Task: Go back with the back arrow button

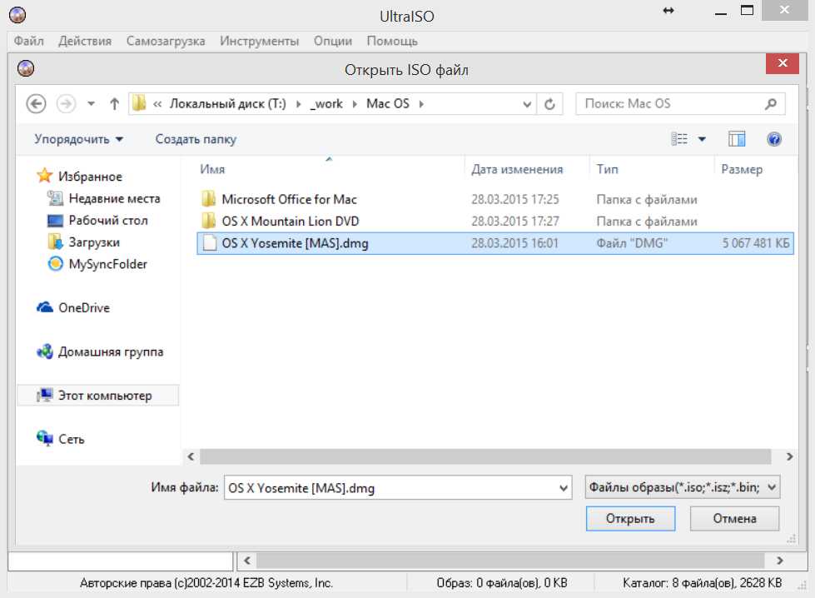Action: click(36, 104)
